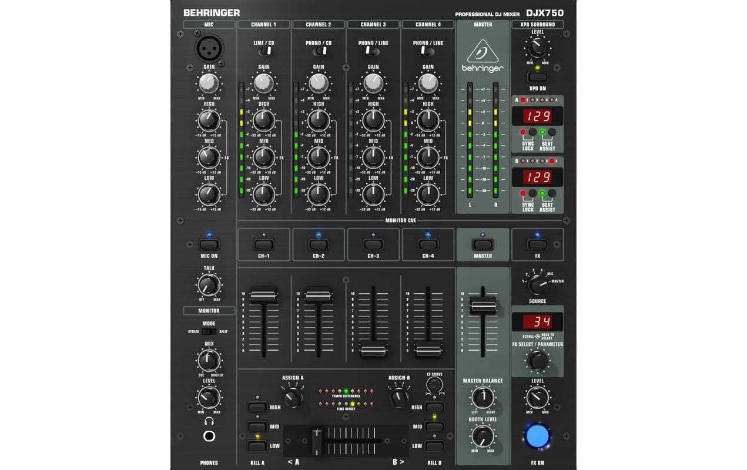This screenshot has height=470, width=747.
Task: Click the crossfader handle
Action: click(317, 441)
